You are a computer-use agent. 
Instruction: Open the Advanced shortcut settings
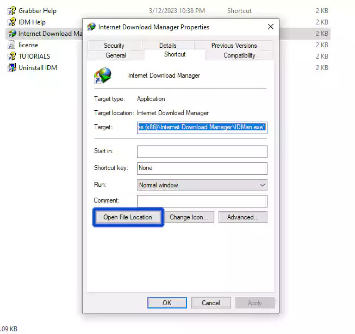pyautogui.click(x=243, y=217)
